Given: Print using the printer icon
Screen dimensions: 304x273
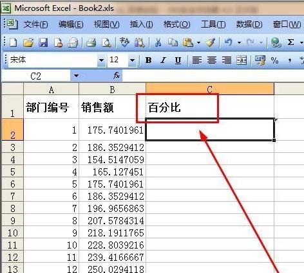Looking at the screenshot, I should (x=91, y=42).
